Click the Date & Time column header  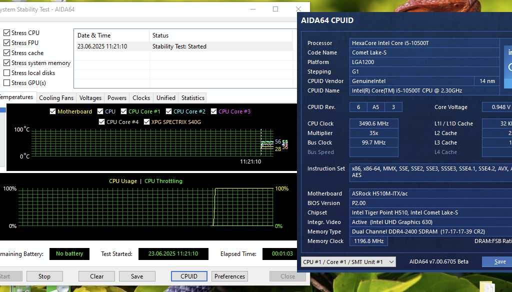(111, 35)
